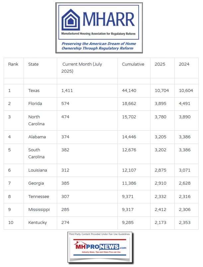Click the 2025 column header

[160, 64]
